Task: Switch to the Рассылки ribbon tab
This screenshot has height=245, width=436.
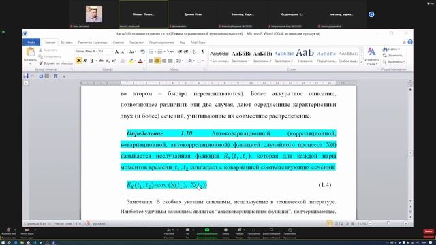Action: pyautogui.click(x=136, y=42)
